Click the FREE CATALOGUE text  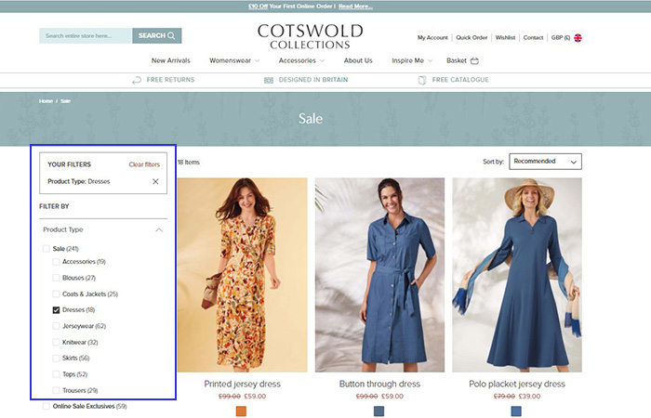(460, 80)
